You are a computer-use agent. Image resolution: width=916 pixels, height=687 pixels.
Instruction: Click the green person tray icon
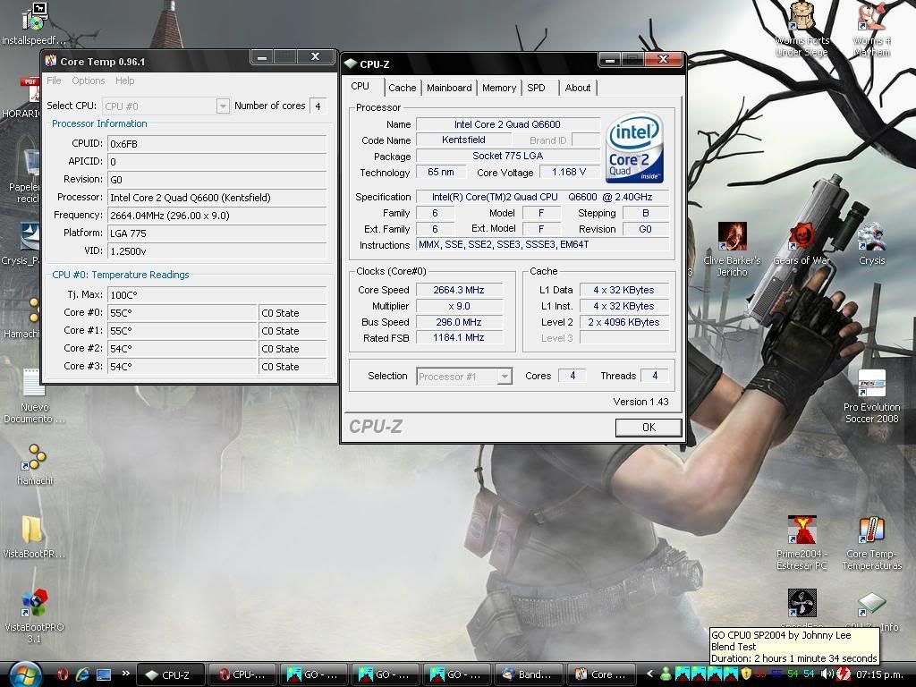click(666, 674)
